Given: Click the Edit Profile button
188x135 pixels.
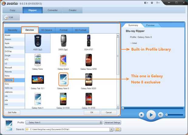Looking at the screenshot, I should tap(12, 112).
